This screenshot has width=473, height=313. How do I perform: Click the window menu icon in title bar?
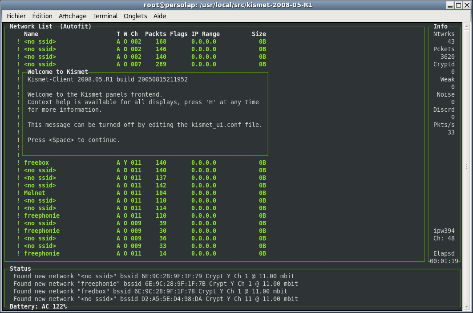click(x=5, y=5)
